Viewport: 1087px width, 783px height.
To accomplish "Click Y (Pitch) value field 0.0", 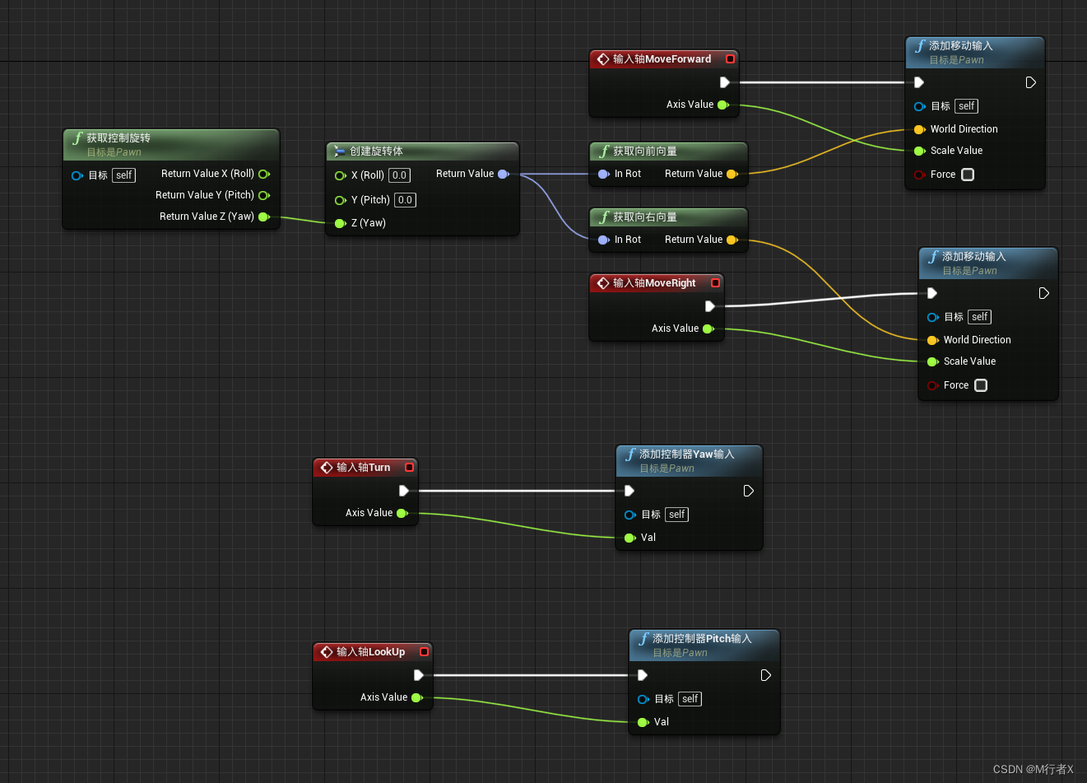I will (406, 200).
